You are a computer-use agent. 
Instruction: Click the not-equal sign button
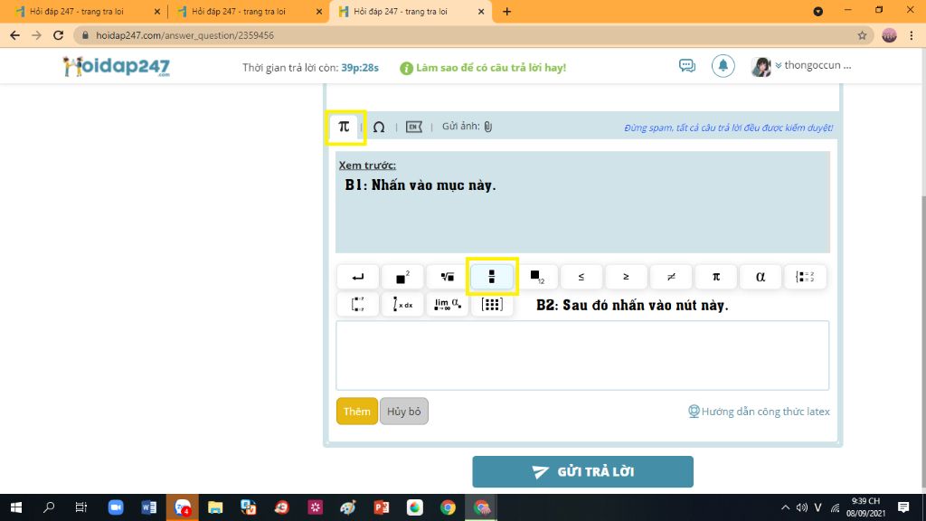[671, 277]
